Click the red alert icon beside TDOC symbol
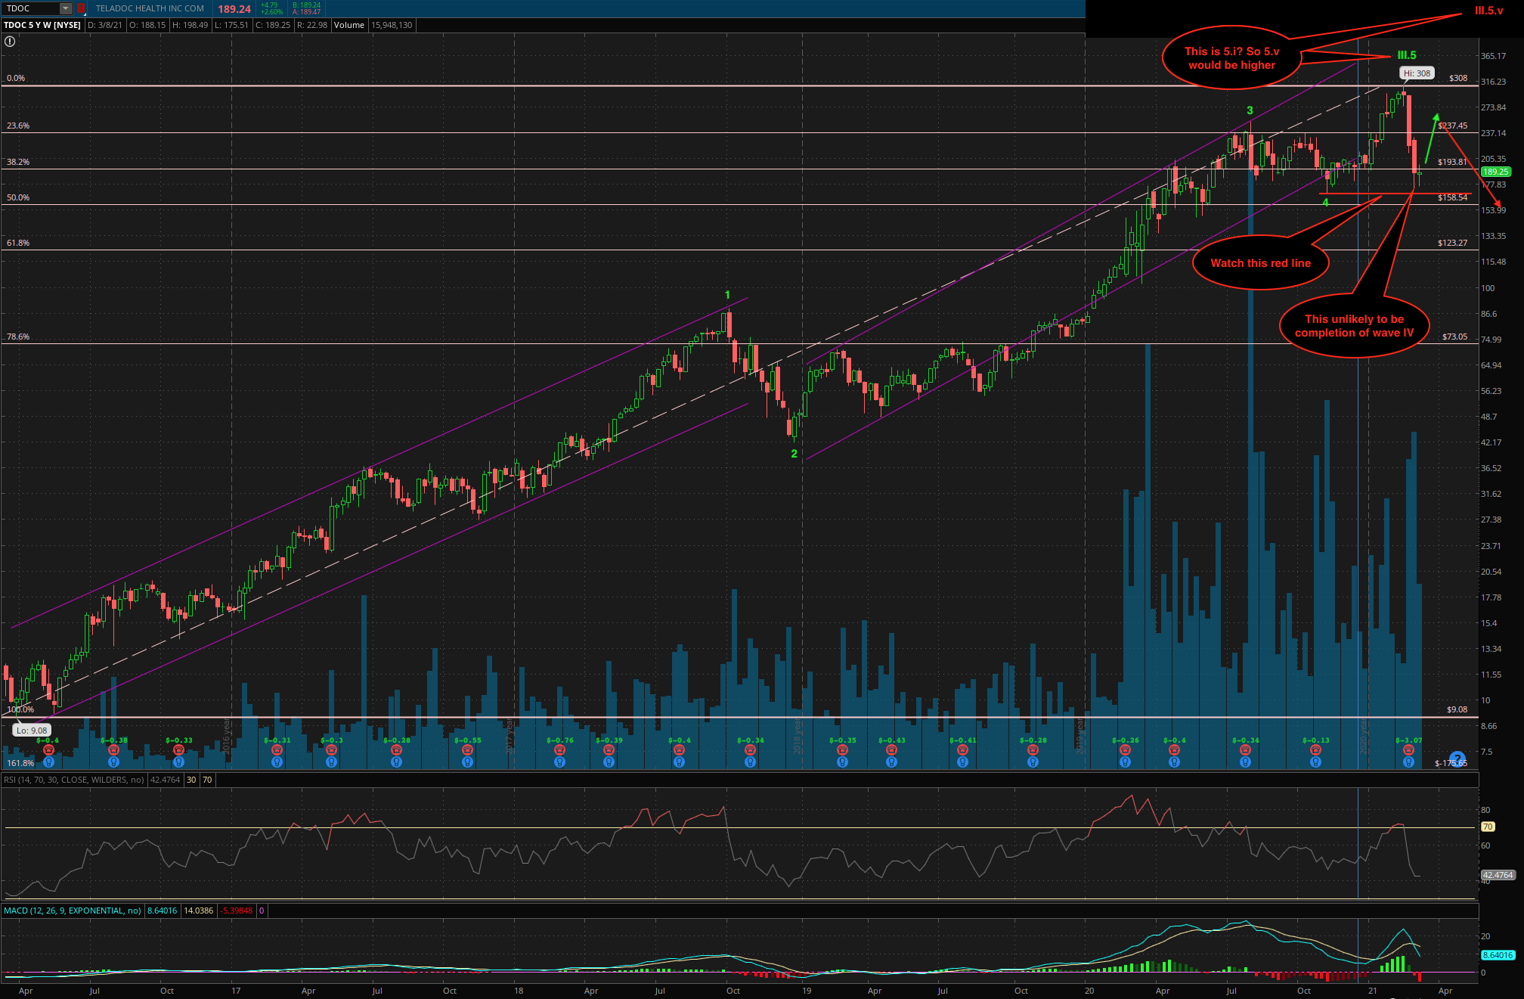 coord(80,8)
